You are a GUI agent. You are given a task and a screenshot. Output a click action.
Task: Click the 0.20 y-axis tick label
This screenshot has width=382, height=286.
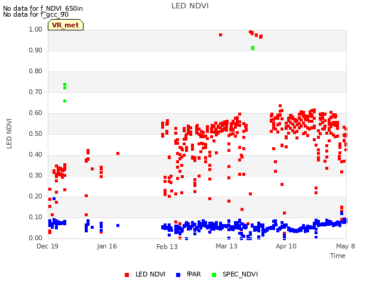35,196
